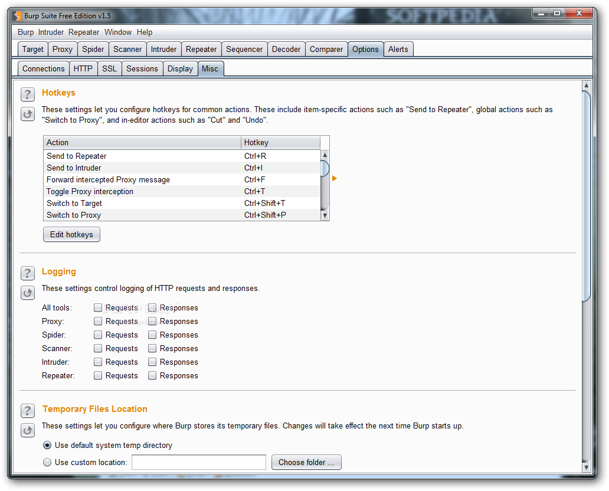Switch to the Repeater tab
The height and width of the screenshot is (491, 609).
click(x=201, y=50)
